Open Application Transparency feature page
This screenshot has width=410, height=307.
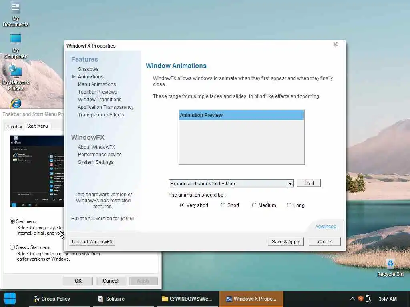(x=106, y=107)
